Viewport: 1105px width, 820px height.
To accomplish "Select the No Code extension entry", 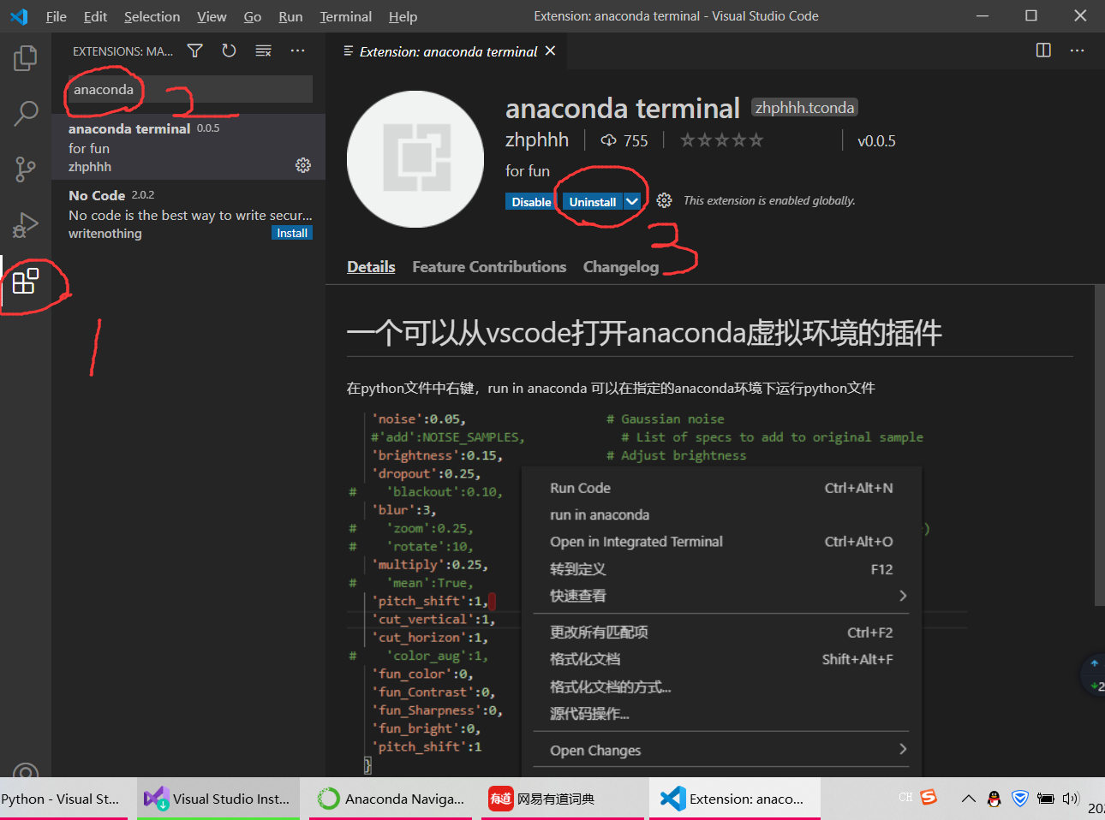I will 188,214.
